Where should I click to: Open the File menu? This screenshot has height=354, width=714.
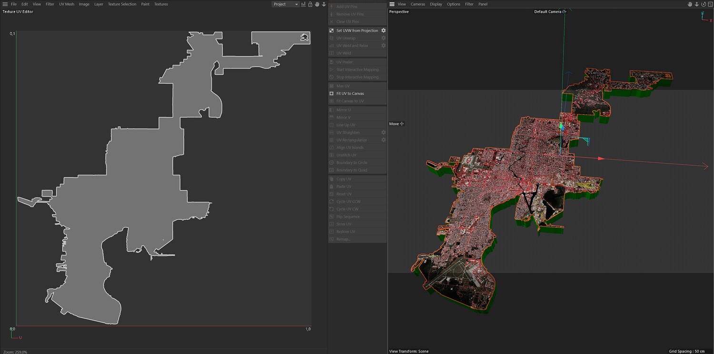[x=14, y=4]
